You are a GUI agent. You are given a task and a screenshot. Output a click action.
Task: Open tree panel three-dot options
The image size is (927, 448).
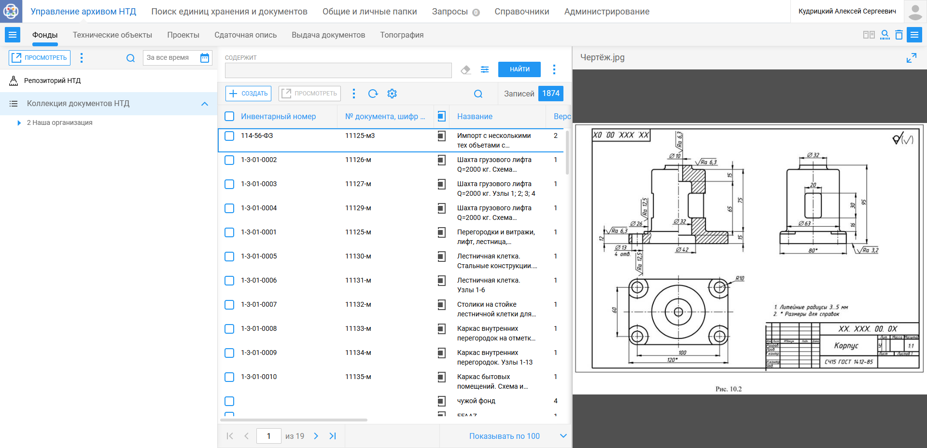82,58
